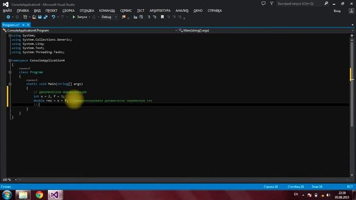Click the EN language indicator in tray
The height and width of the screenshot is (200, 356).
296,194
